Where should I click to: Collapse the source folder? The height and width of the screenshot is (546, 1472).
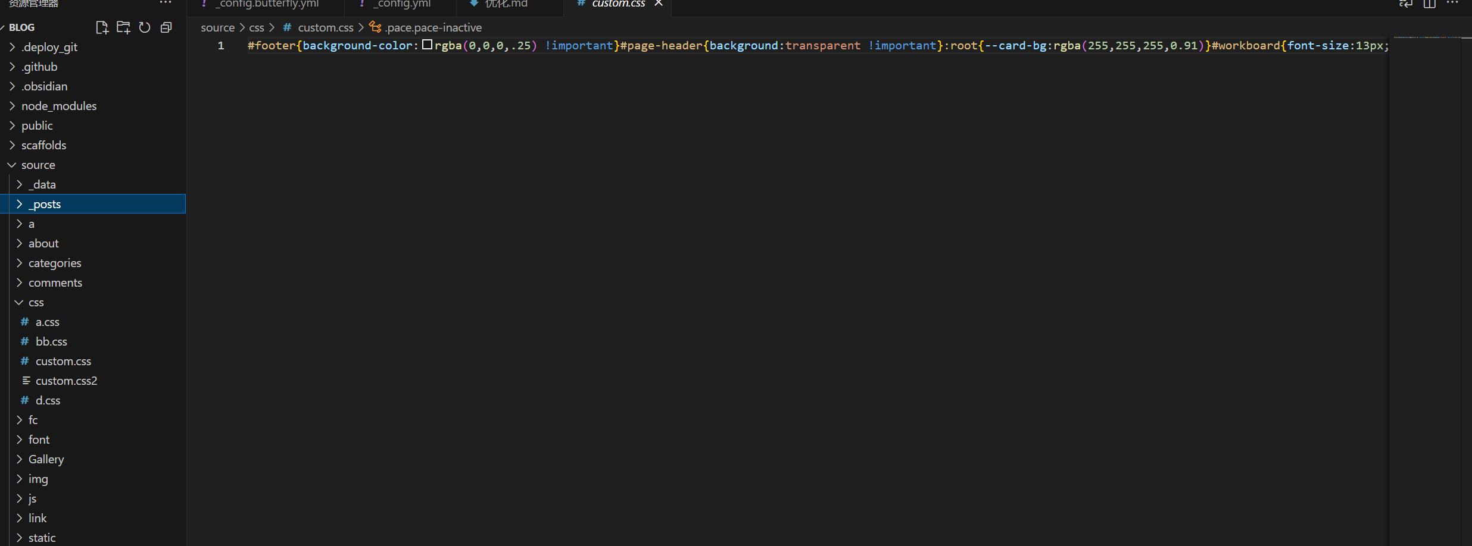click(38, 165)
